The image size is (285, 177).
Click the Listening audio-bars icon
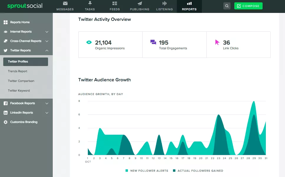[x=164, y=4]
